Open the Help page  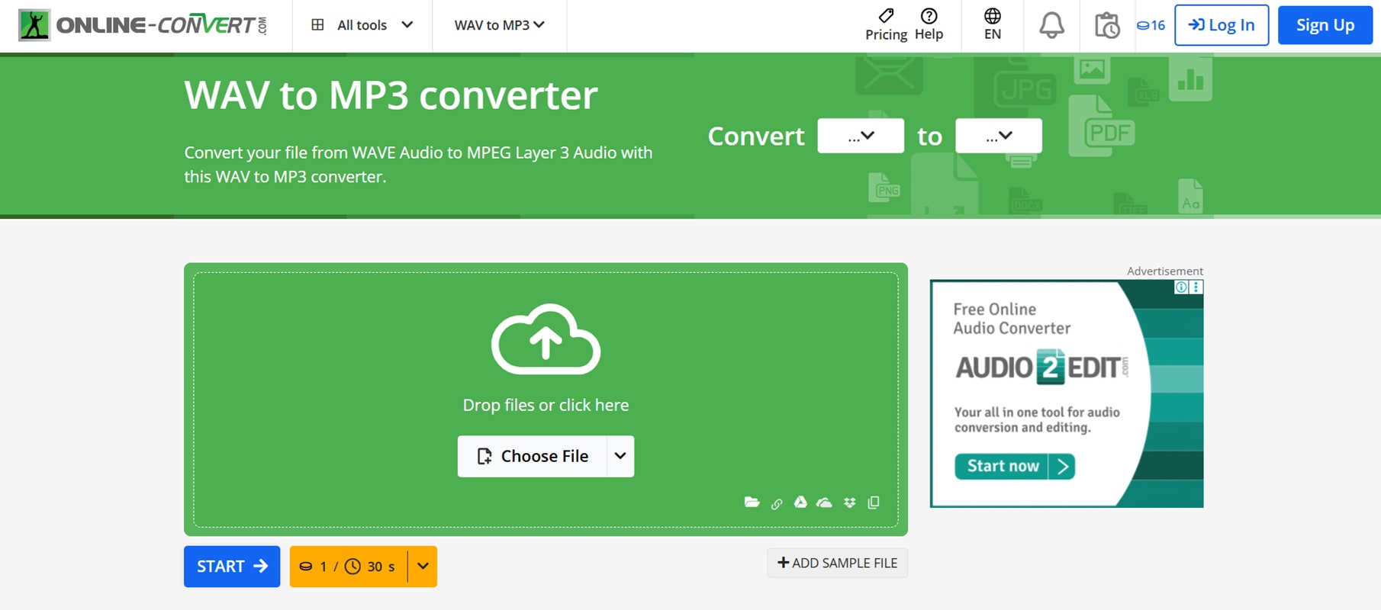point(929,25)
